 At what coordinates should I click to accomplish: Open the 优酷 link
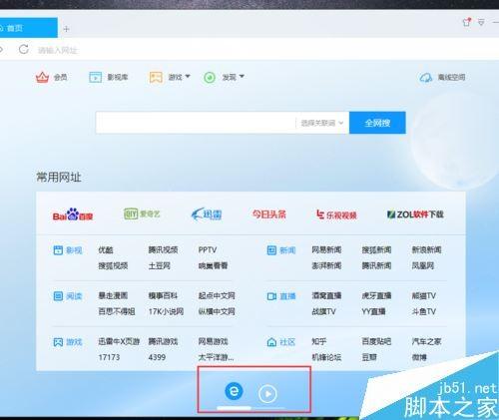tap(106, 250)
